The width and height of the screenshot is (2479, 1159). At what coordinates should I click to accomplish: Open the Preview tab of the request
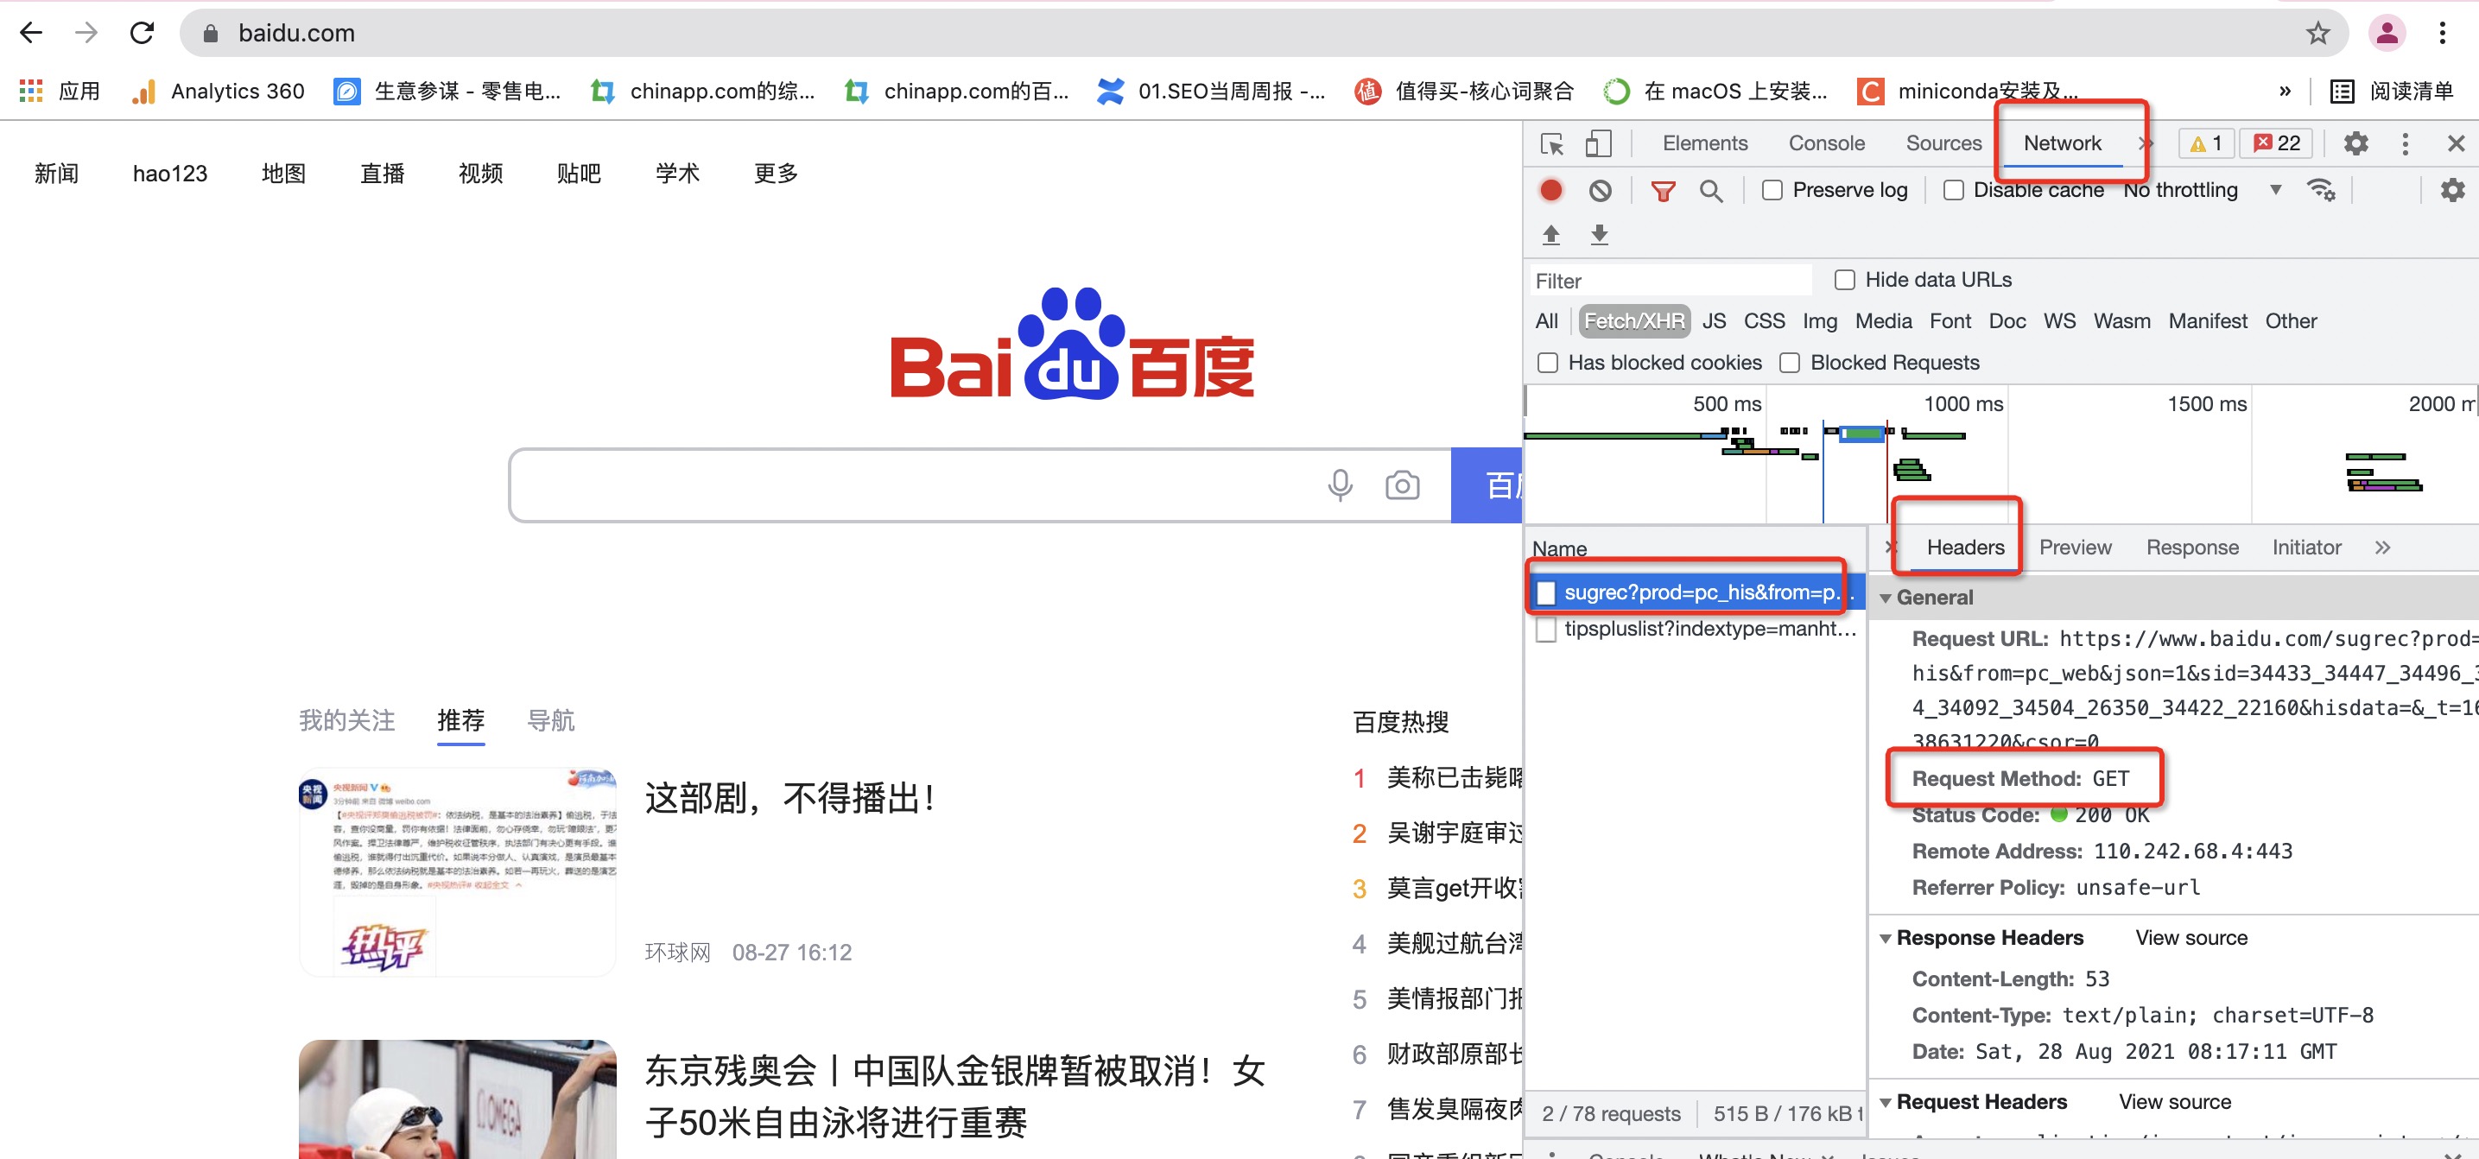pos(2075,548)
